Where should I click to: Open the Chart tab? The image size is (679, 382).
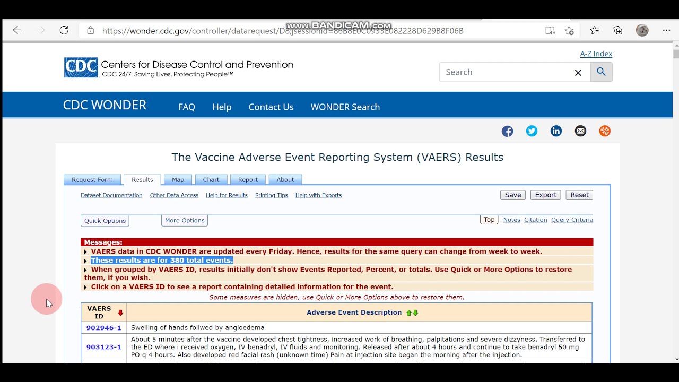[x=211, y=180]
